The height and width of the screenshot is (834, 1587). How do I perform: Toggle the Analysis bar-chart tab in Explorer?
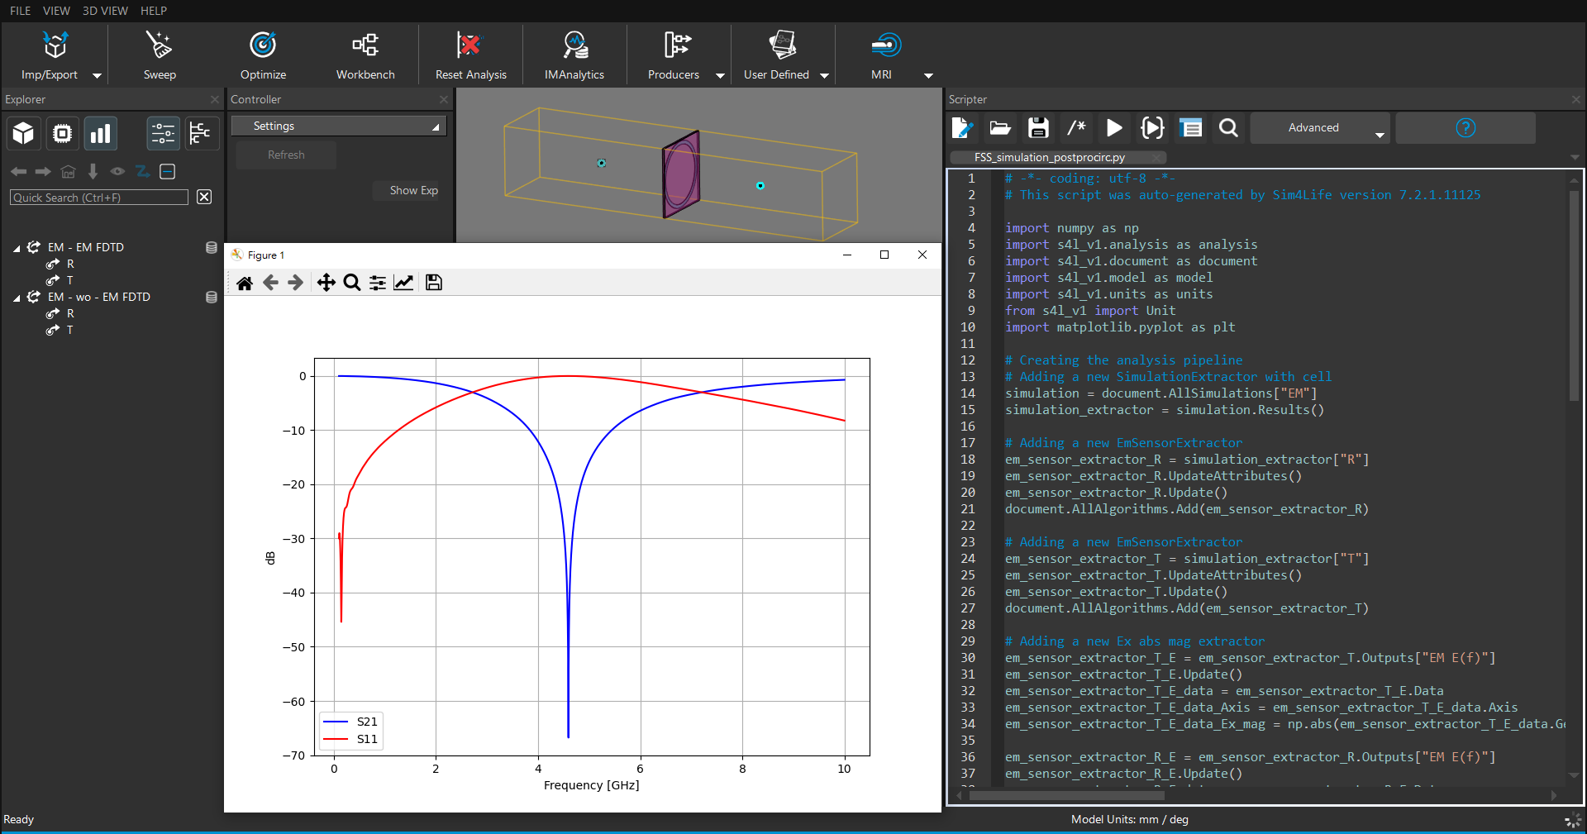100,133
